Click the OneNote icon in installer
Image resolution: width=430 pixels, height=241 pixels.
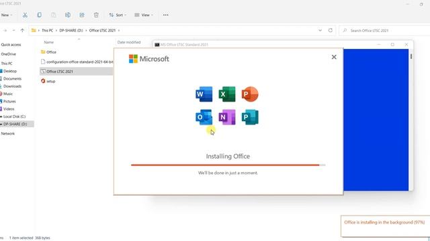[227, 117]
